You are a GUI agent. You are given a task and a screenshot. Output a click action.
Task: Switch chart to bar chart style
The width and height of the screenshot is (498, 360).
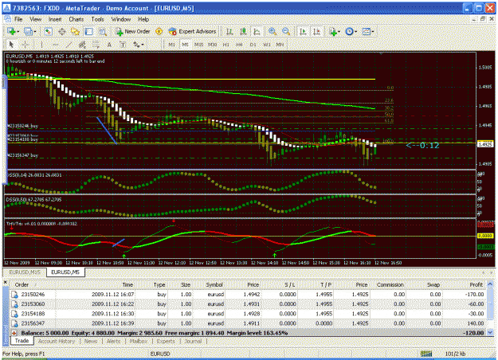(229, 31)
